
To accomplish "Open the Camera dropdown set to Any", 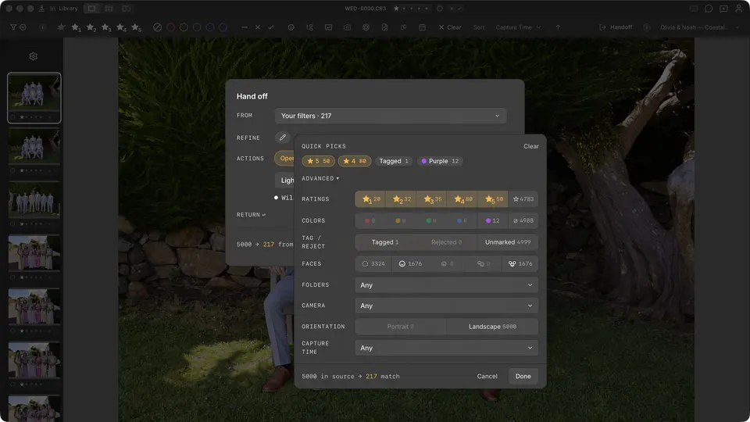I will 446,306.
